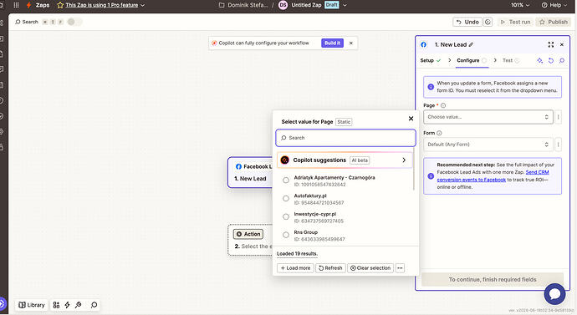
Task: Rename step with pencil icon
Action: 471,44
